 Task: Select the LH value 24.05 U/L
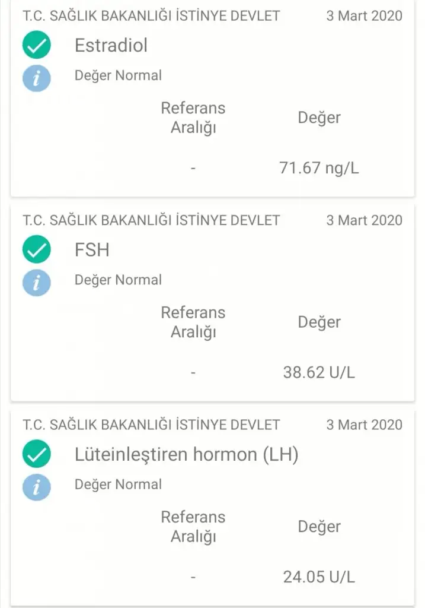click(x=319, y=577)
